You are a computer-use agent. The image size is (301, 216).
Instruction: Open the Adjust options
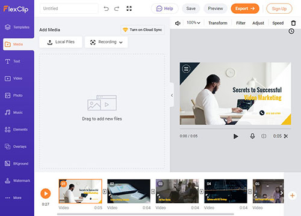tap(258, 23)
